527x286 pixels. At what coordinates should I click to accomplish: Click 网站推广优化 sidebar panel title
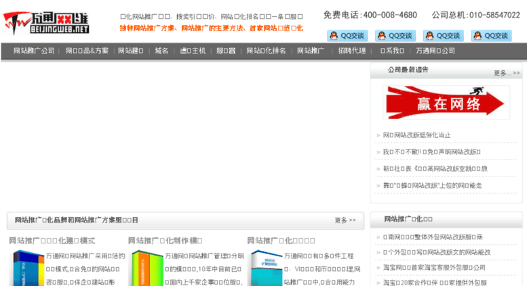408,219
